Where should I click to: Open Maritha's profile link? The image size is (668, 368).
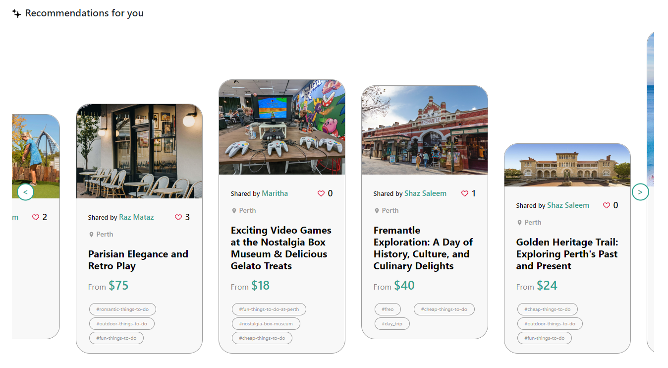pos(275,193)
